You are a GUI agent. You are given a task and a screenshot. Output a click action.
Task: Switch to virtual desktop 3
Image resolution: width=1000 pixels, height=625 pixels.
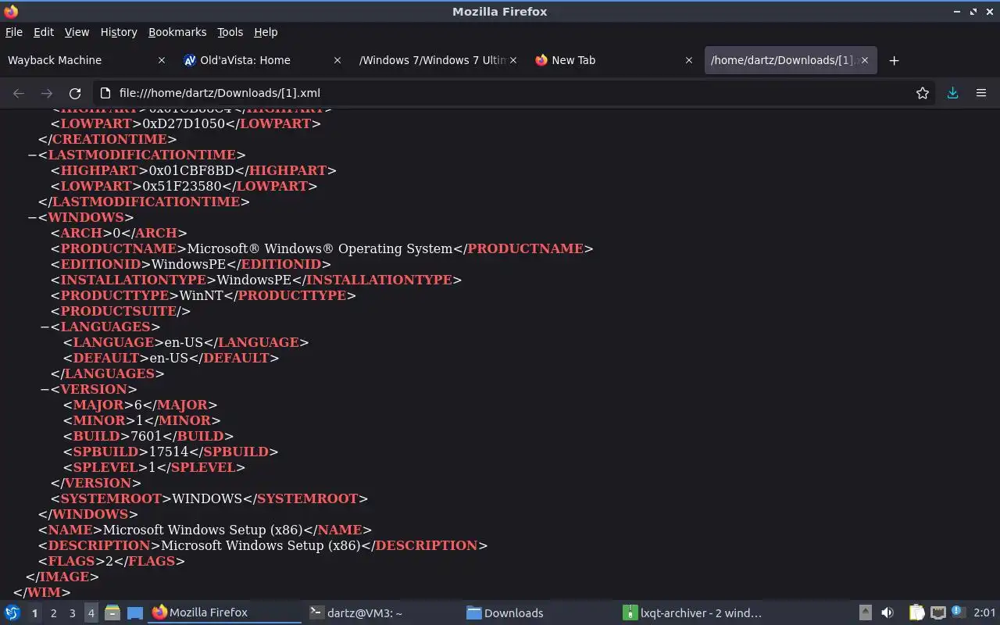[x=72, y=613]
